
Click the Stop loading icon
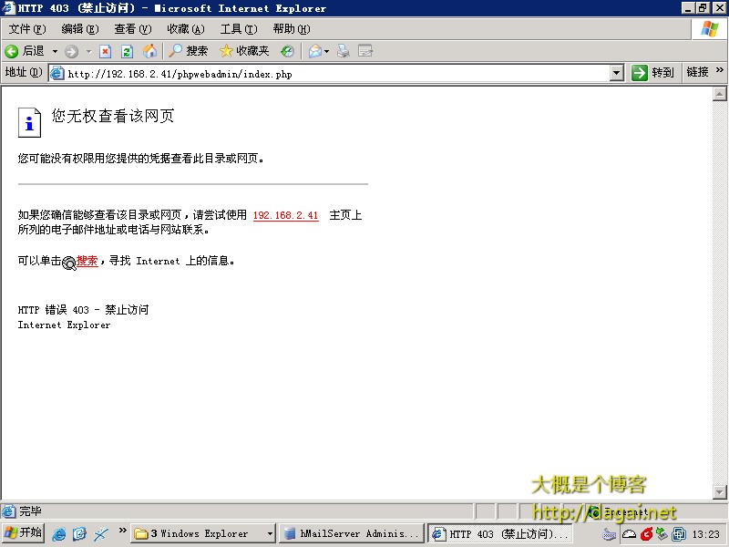(106, 51)
